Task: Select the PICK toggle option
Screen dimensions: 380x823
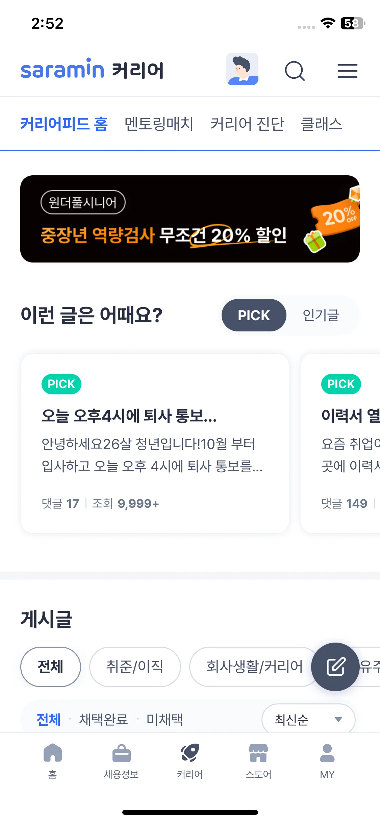Action: tap(254, 315)
